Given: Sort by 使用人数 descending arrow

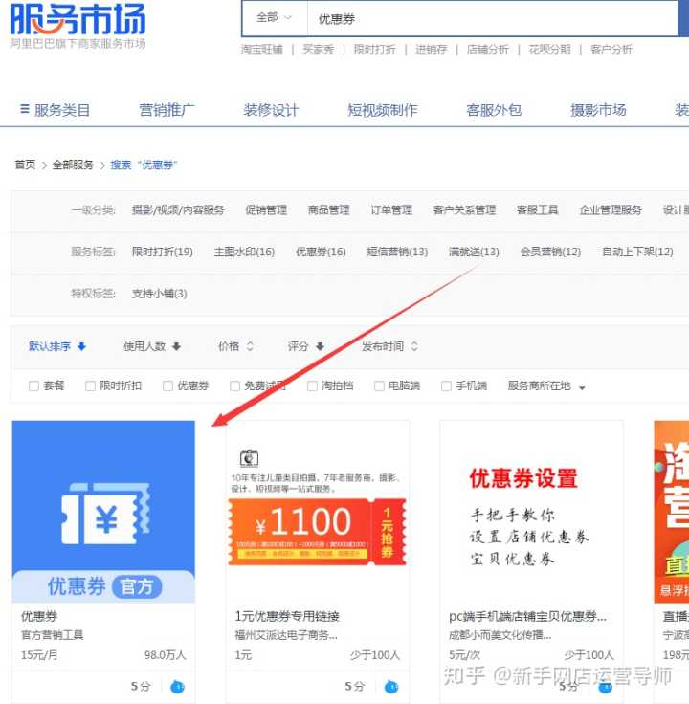Looking at the screenshot, I should 176,347.
